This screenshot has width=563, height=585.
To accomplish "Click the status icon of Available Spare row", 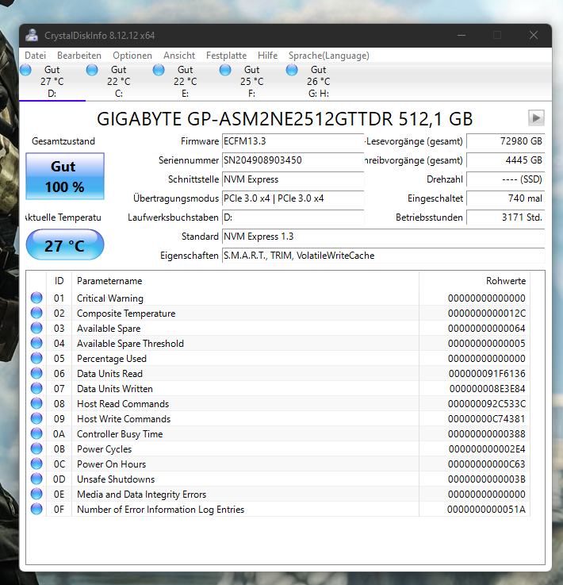I will tap(36, 328).
